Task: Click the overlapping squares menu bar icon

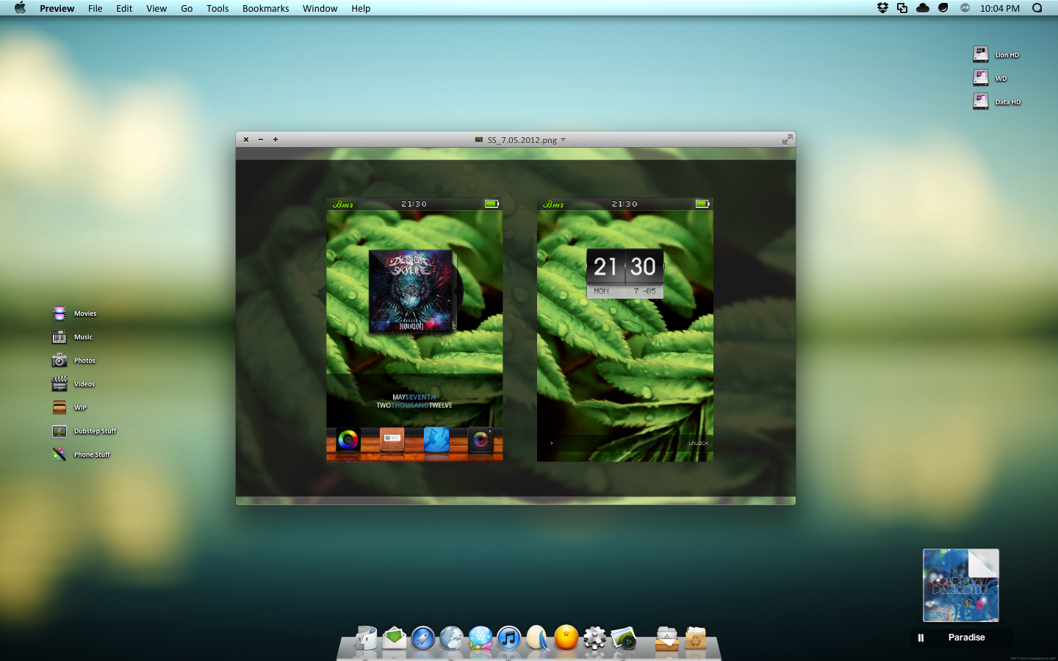Action: 902,8
